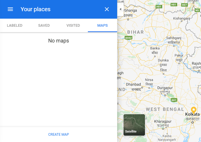Click the Dumka town label
The image size is (201, 142).
coord(163,61)
